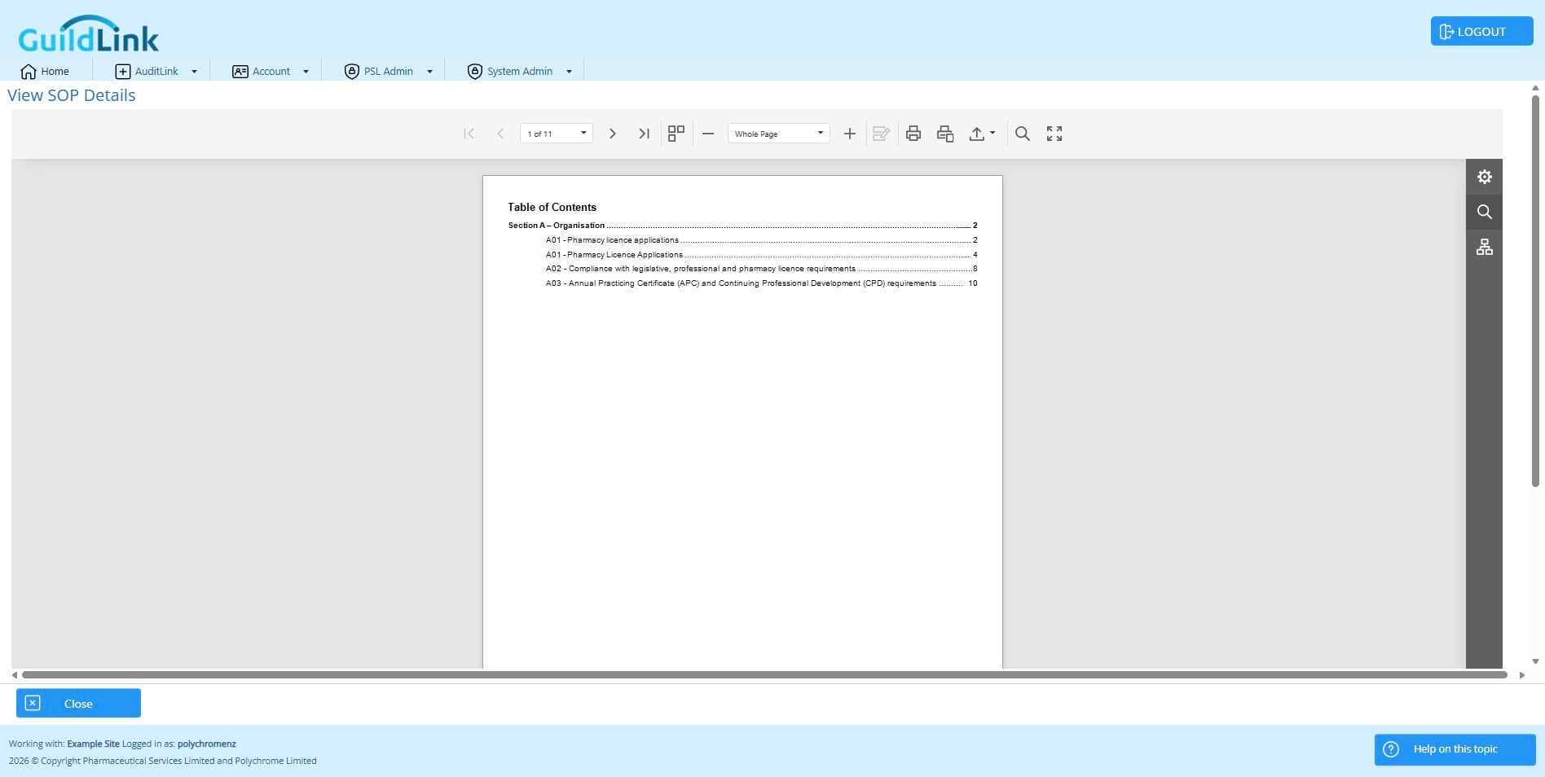1545x777 pixels.
Task: Log out using the LOGOUT button
Action: (x=1481, y=32)
